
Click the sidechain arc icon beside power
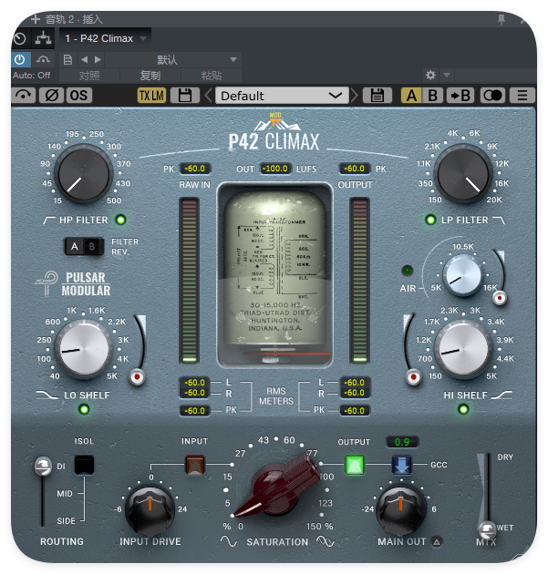(43, 59)
